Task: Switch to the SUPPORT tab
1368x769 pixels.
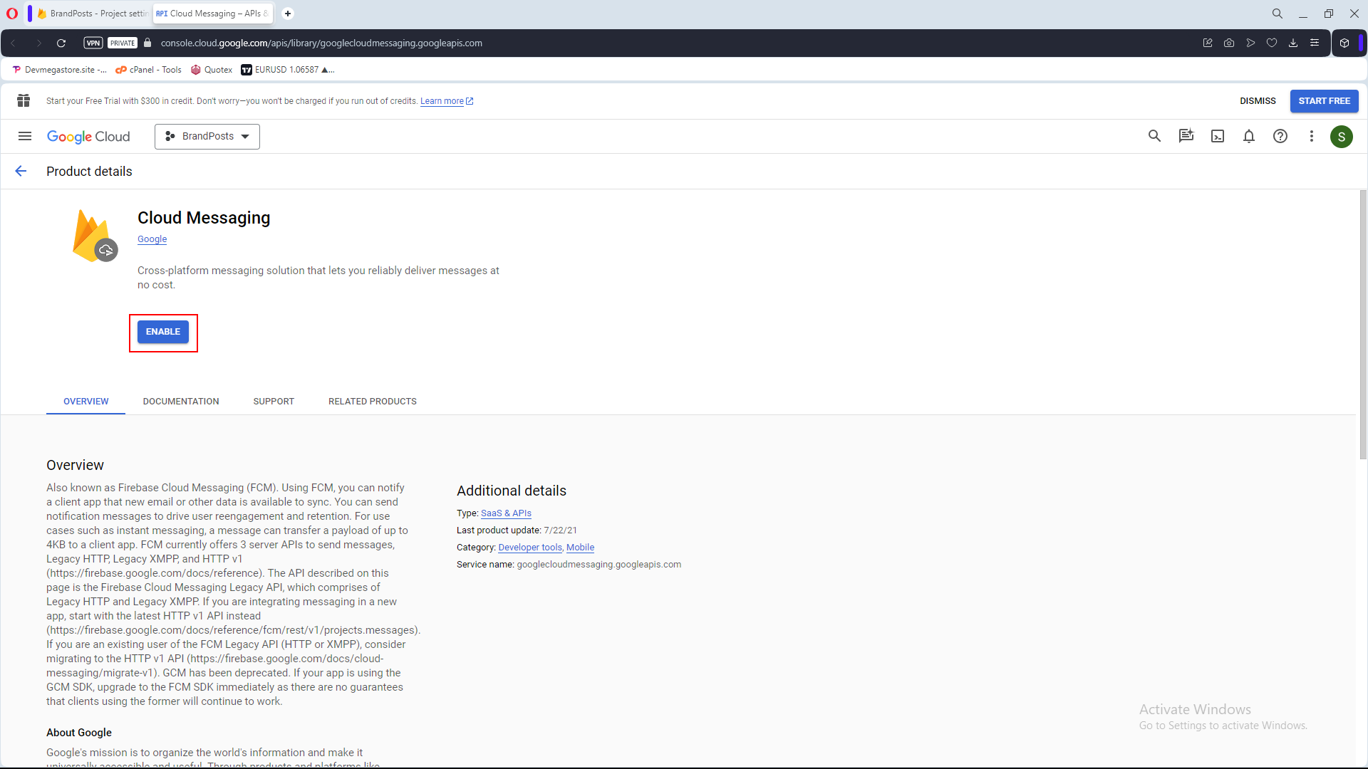Action: point(274,402)
